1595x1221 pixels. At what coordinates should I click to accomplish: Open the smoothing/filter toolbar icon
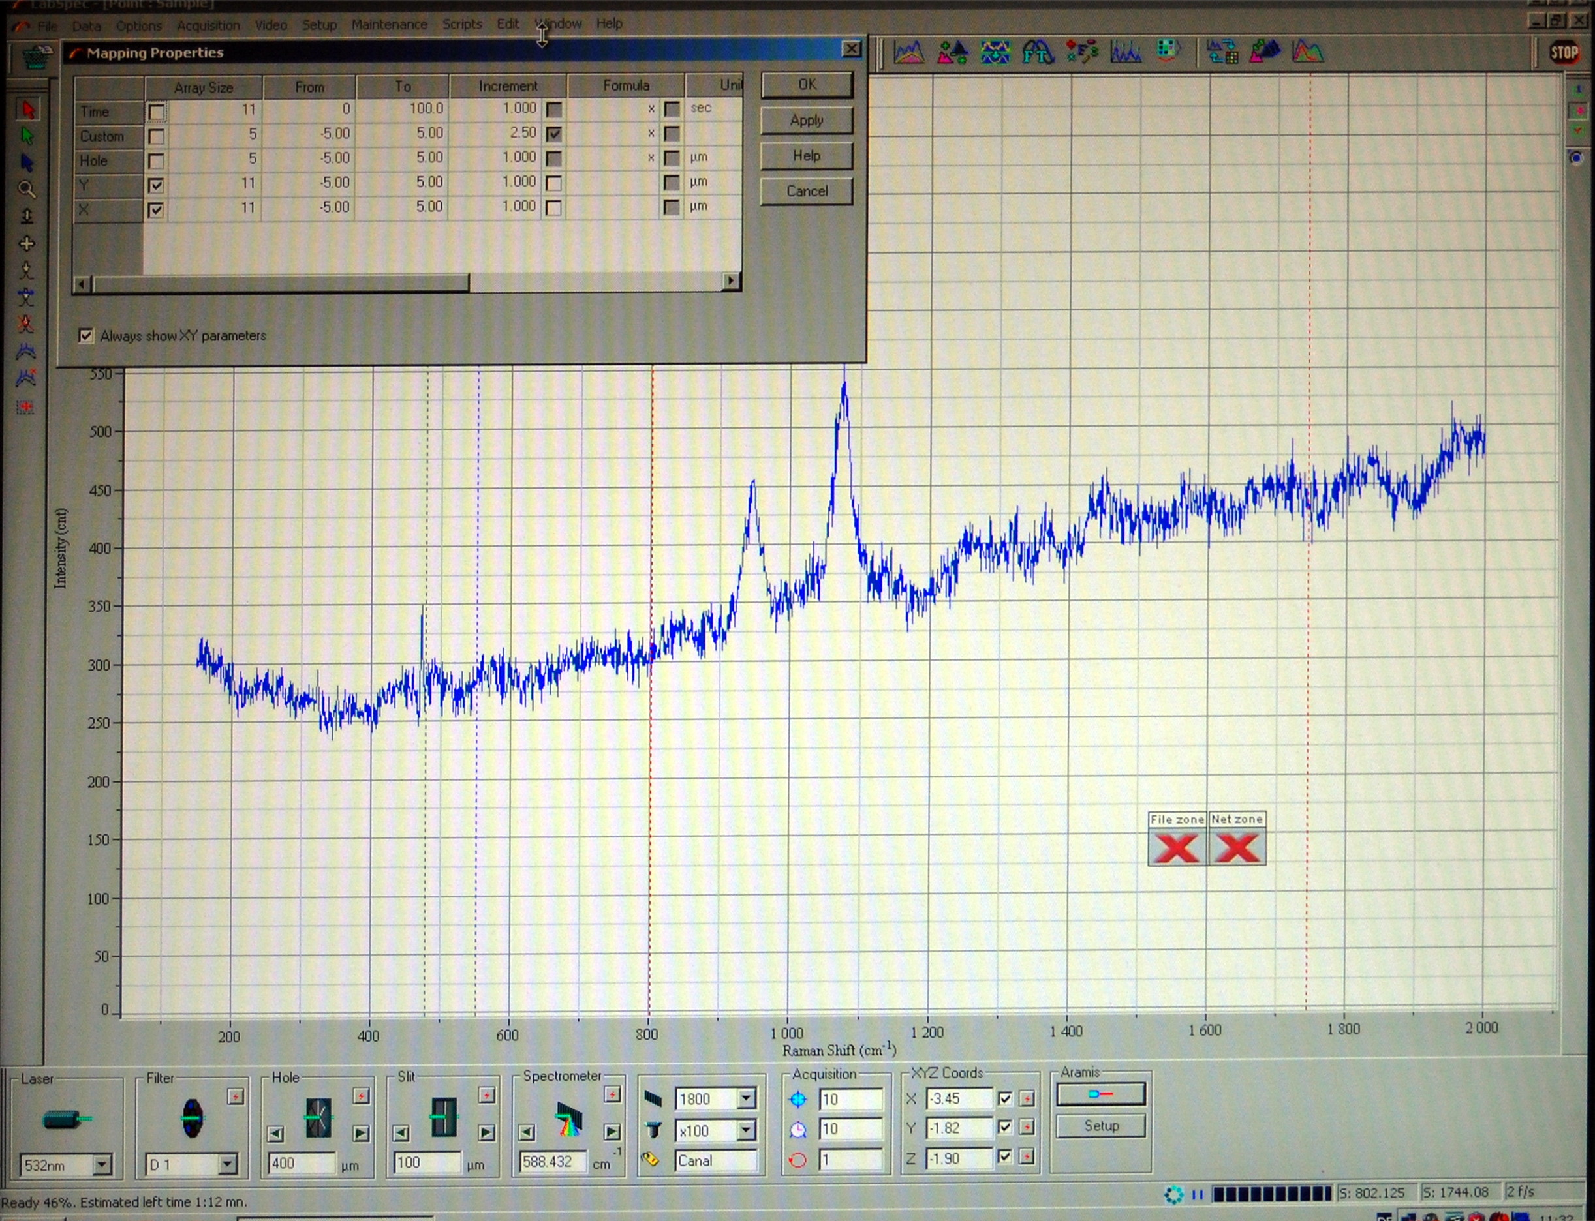point(995,52)
